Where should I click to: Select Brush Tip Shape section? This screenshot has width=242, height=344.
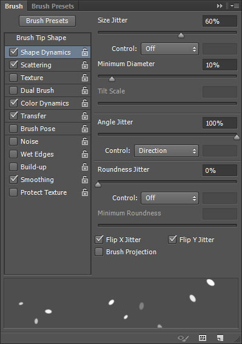41,38
